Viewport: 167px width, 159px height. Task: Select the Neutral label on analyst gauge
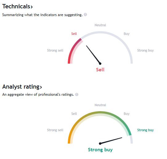click(100, 105)
